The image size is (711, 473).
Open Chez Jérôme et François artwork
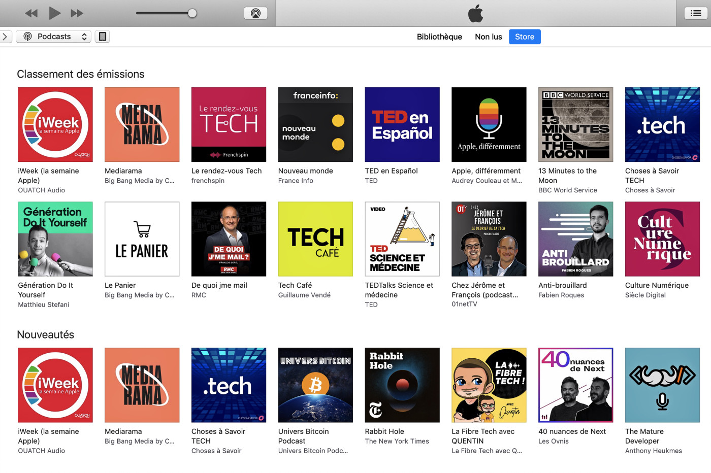coord(489,239)
